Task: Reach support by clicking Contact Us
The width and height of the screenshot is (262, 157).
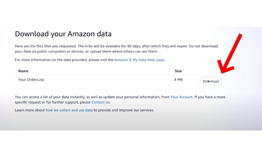Action: [x=100, y=102]
